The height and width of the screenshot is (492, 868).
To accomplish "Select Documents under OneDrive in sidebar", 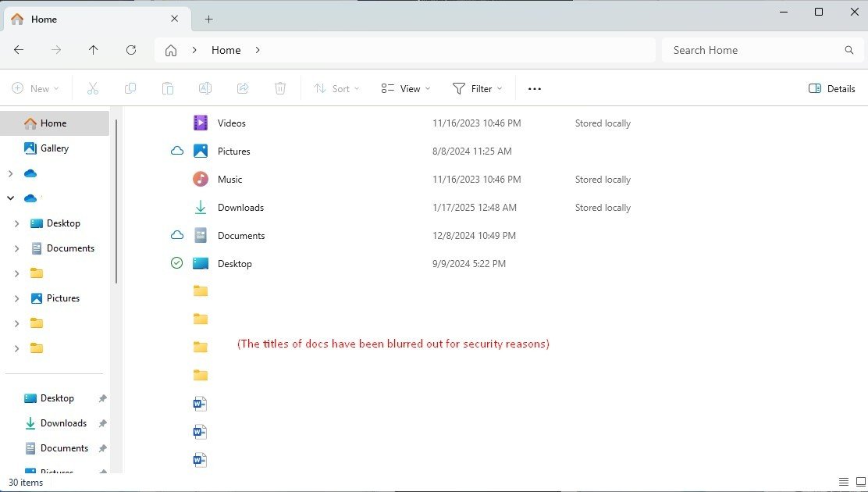I will pos(70,248).
